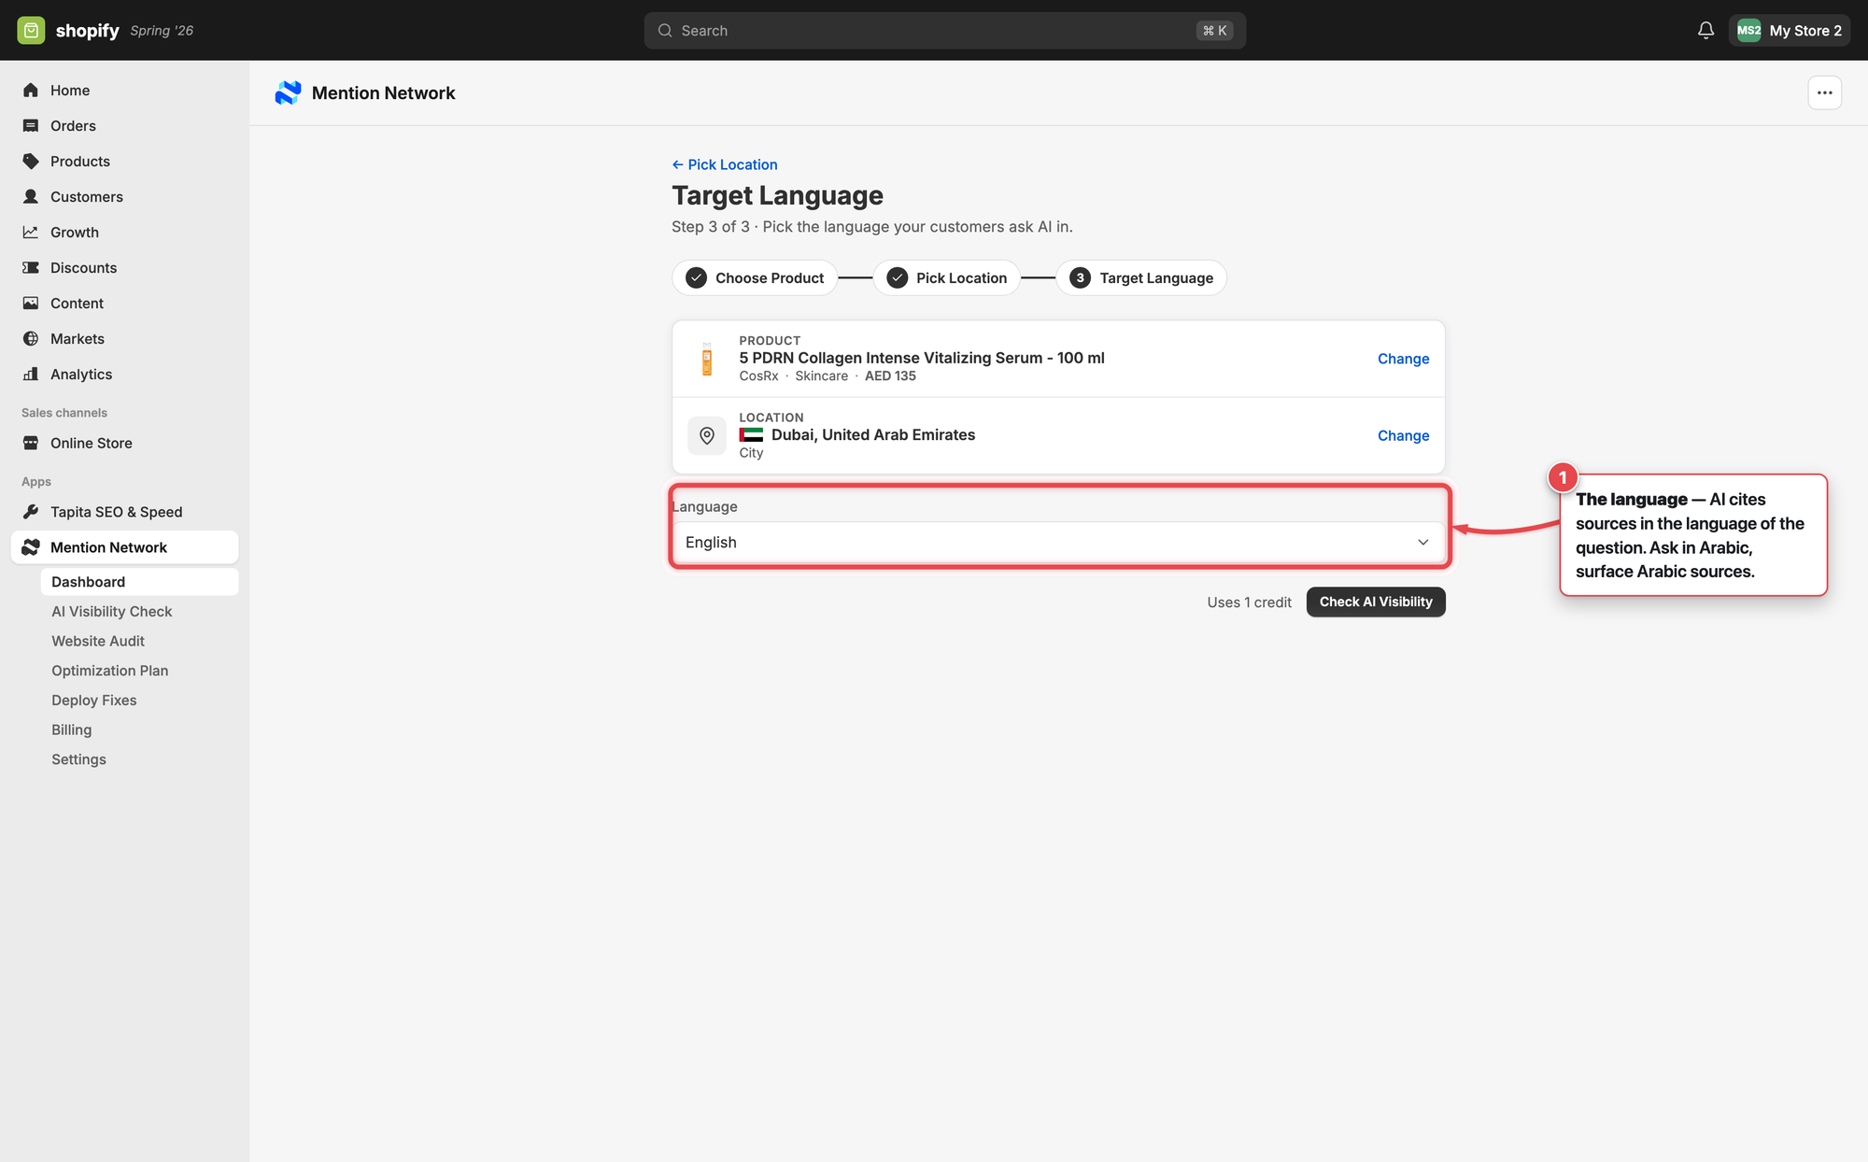Click the back link Pick Location
Screen dimensions: 1868x1162
pos(725,164)
